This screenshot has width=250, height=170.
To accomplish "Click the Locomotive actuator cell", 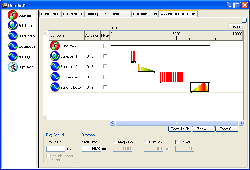I will [92, 77].
